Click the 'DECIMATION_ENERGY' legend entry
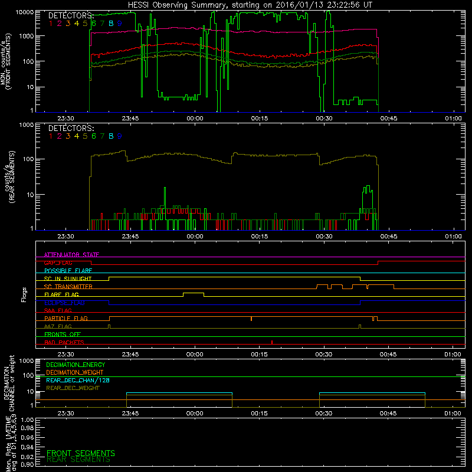 (76, 365)
